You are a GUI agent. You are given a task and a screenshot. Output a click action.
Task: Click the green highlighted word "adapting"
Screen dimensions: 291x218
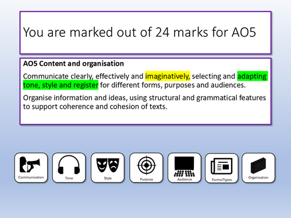(x=253, y=76)
